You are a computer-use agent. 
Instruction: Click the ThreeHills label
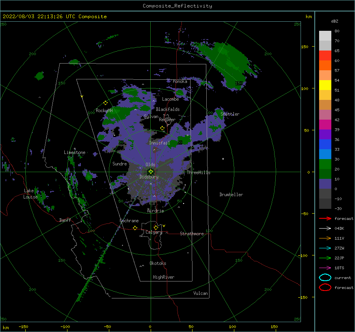(198, 173)
